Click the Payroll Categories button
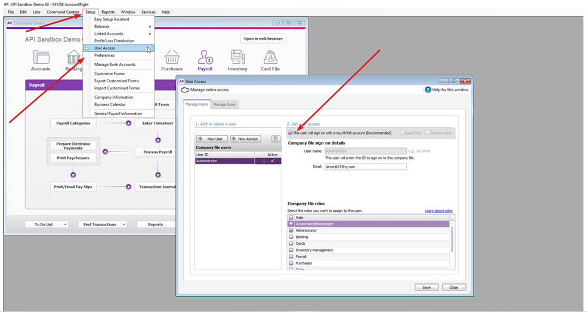Viewport: 587px width, 312px height. pyautogui.click(x=73, y=123)
